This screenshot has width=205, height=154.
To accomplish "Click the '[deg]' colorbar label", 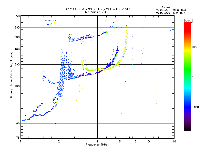I will (188, 21).
